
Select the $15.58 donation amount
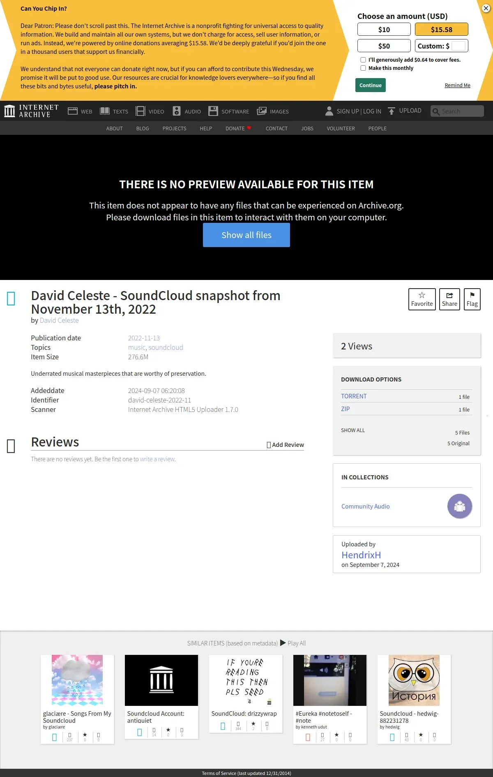[442, 29]
